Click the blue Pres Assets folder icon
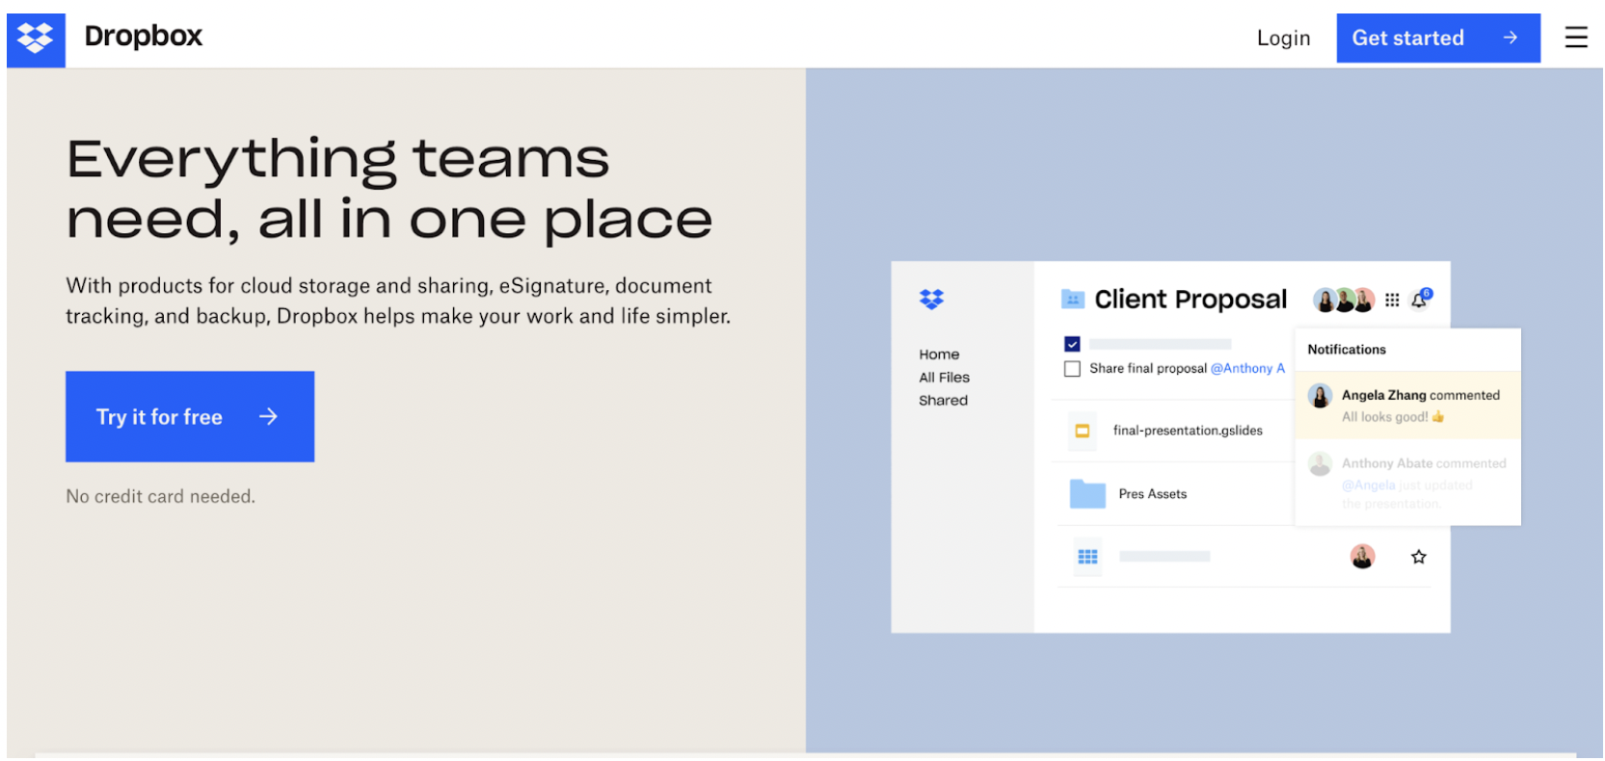 point(1087,494)
